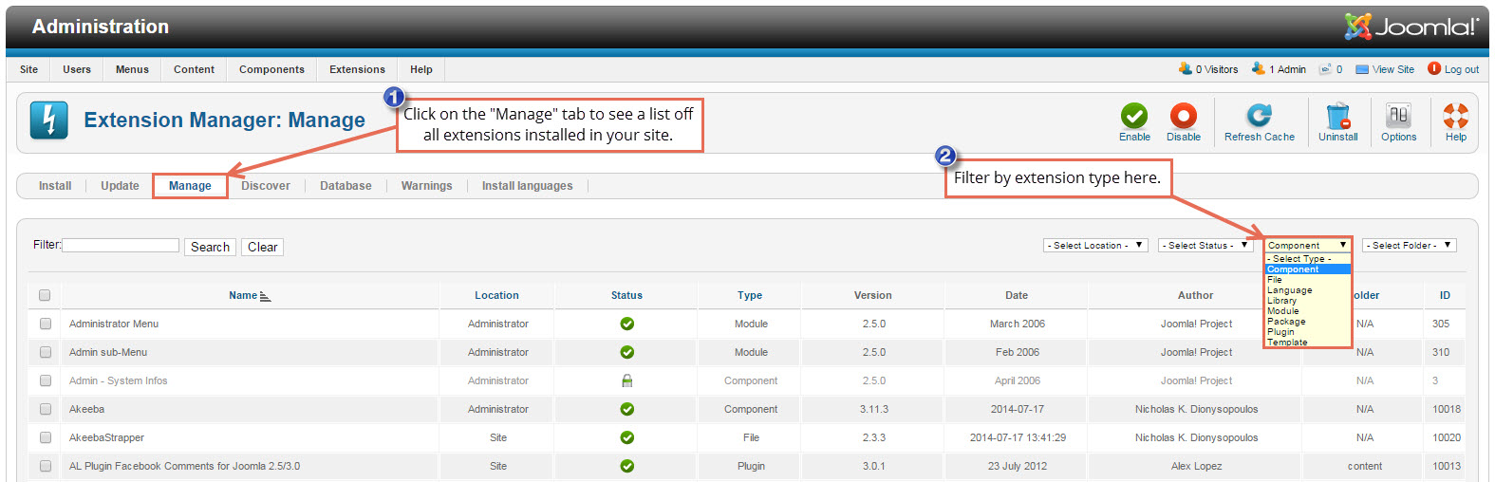
Task: Click the Component type dropdown field
Action: pos(1307,245)
